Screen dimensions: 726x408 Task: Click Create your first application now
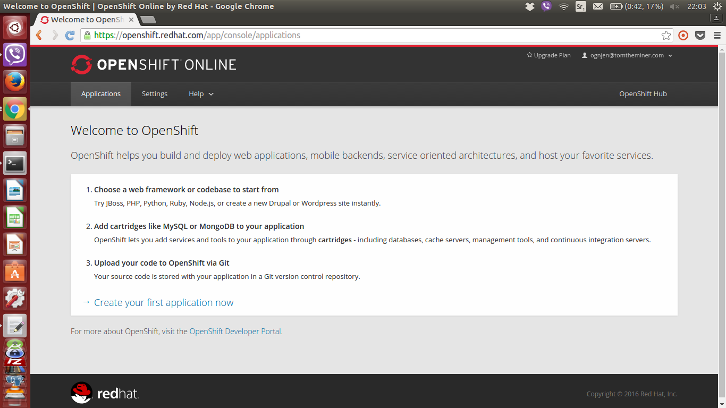164,303
